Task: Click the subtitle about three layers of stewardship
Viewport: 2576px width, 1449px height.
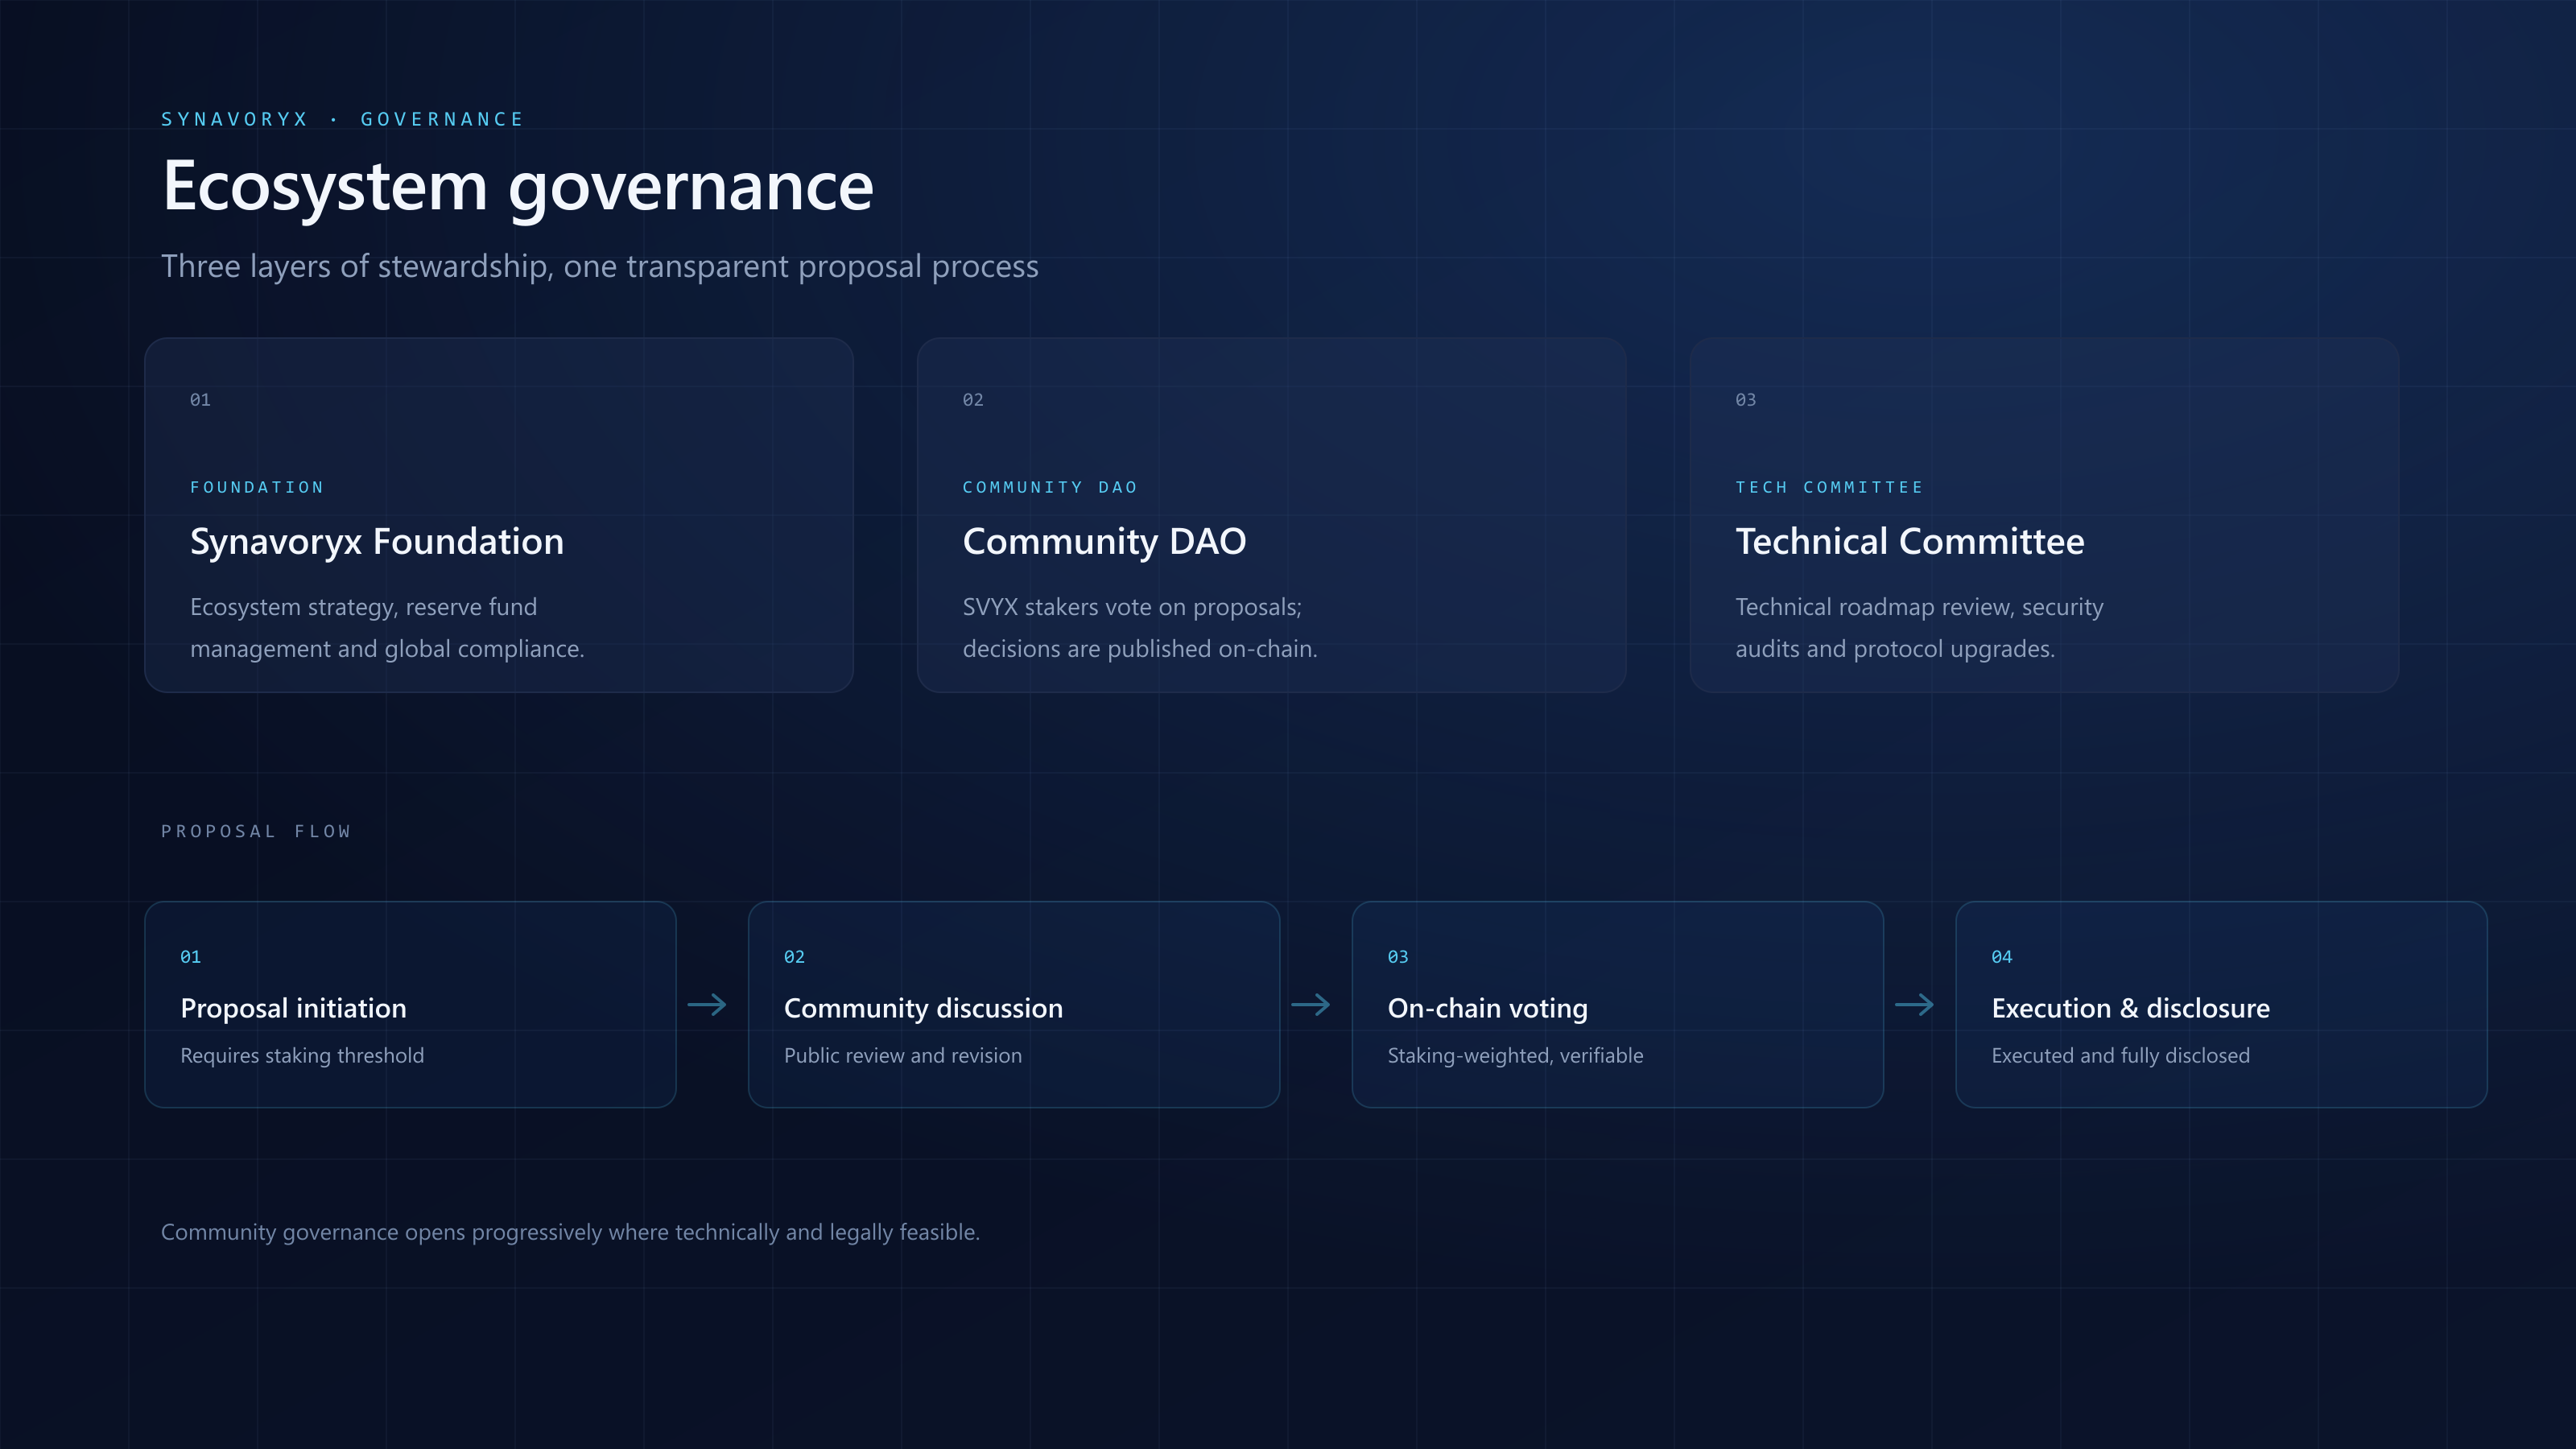Action: [x=600, y=267]
